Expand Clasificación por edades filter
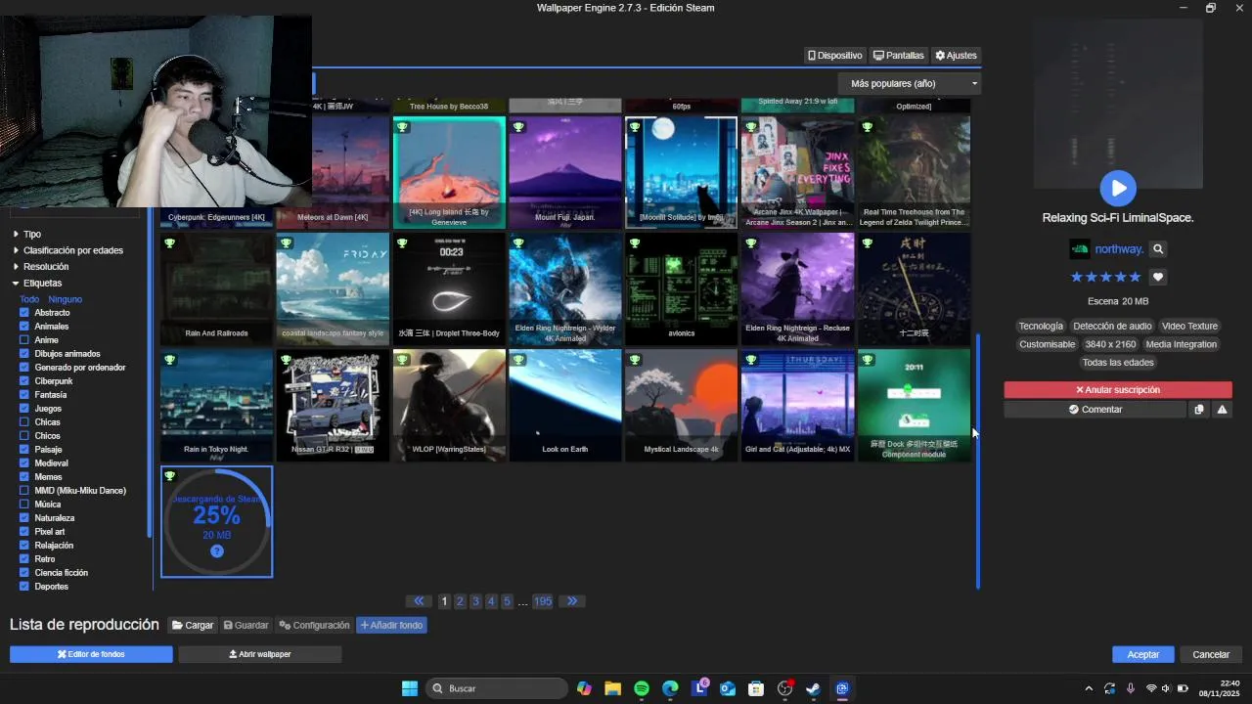The height and width of the screenshot is (704, 1252). pyautogui.click(x=67, y=250)
